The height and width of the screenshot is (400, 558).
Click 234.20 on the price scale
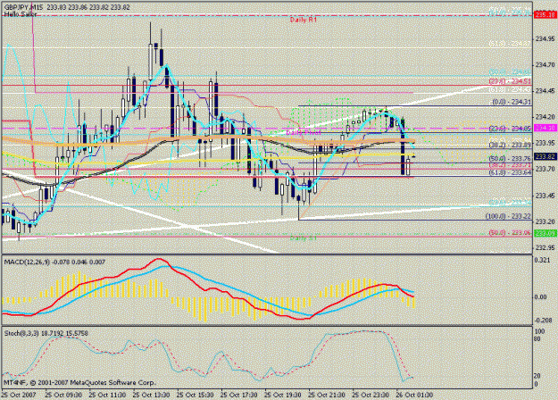point(545,117)
